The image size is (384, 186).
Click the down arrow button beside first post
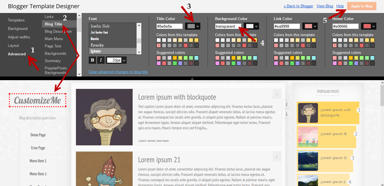click(x=286, y=114)
